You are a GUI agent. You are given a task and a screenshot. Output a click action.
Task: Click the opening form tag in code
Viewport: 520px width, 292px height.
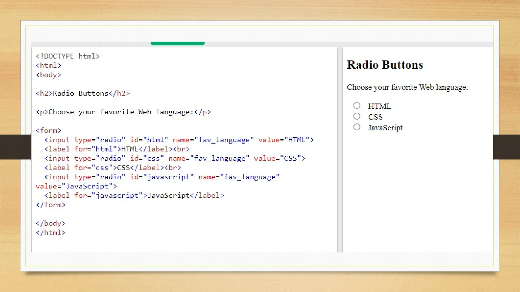pos(48,131)
